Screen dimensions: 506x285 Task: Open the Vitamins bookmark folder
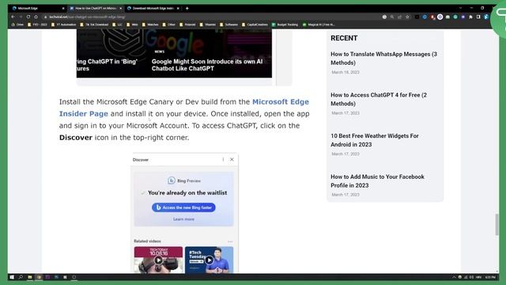tap(207, 25)
